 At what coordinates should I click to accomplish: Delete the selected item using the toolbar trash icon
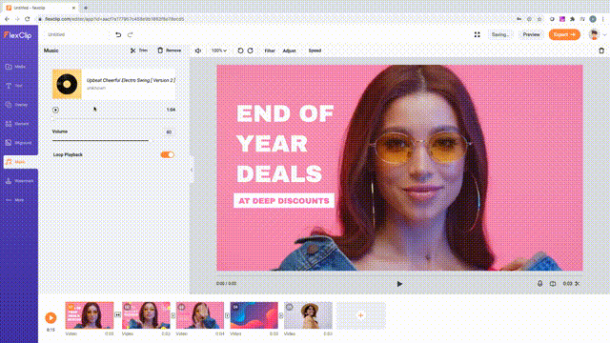point(601,50)
